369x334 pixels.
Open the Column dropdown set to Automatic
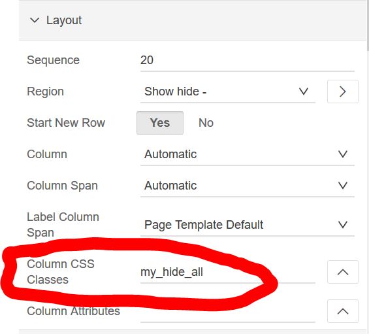(248, 154)
